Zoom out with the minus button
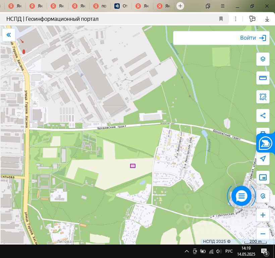Viewport: 275px width, 258px height. coord(263,234)
